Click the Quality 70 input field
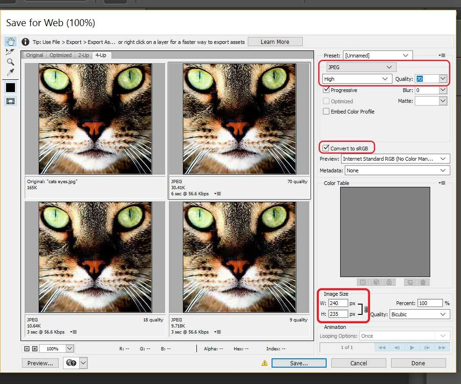 pyautogui.click(x=427, y=78)
